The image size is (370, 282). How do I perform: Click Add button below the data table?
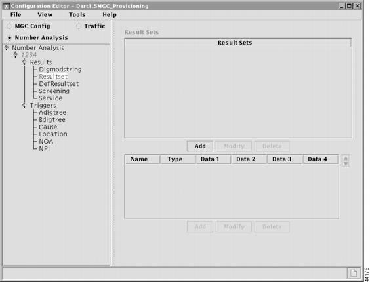tap(200, 226)
